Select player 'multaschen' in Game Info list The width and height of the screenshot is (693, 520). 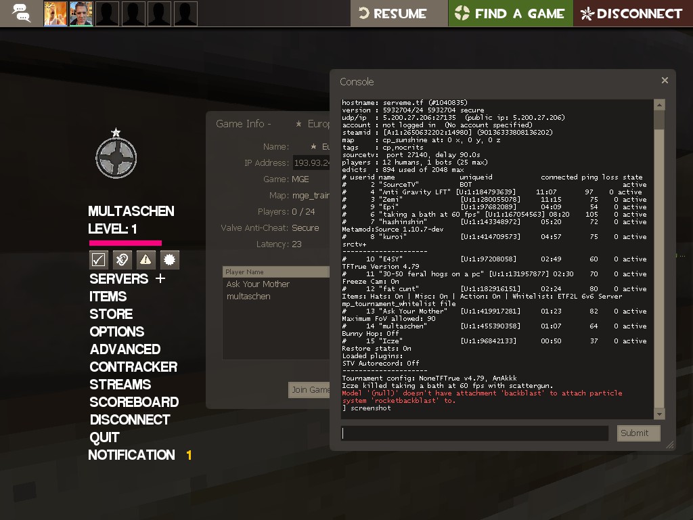248,297
